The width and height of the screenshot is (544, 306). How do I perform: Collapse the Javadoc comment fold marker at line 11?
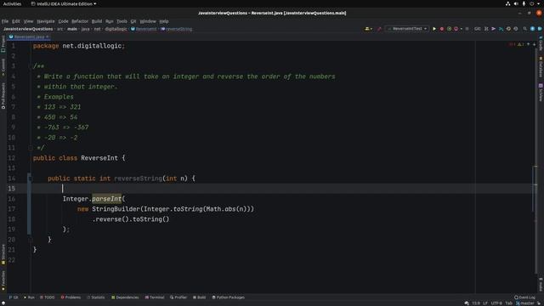pyautogui.click(x=31, y=148)
